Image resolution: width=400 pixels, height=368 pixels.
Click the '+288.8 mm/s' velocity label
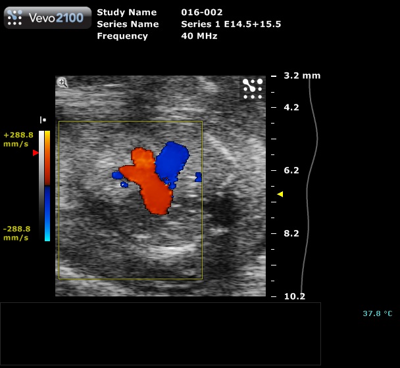18,139
